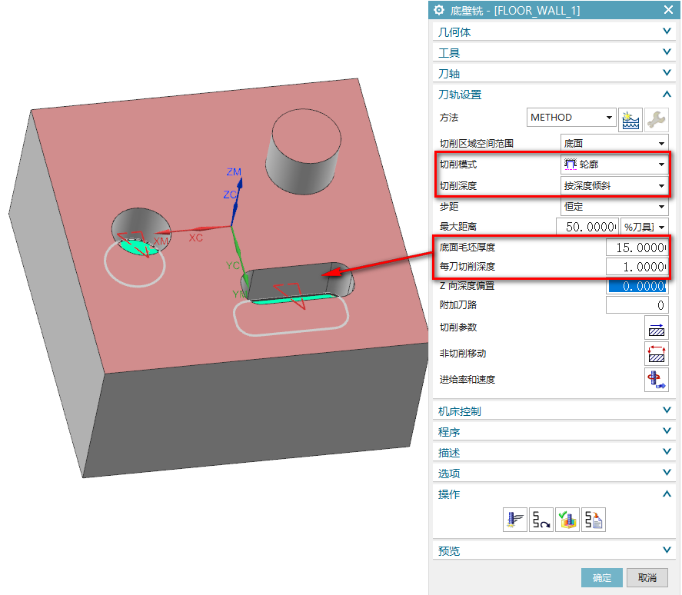Open the 步距 dropdown showing 恒定

[x=614, y=207]
